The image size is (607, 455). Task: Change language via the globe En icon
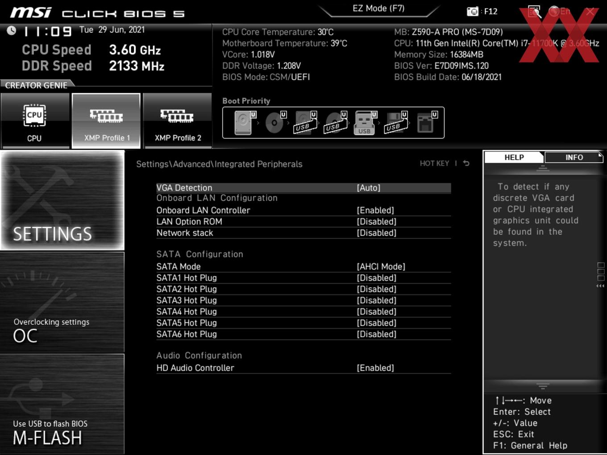point(559,12)
